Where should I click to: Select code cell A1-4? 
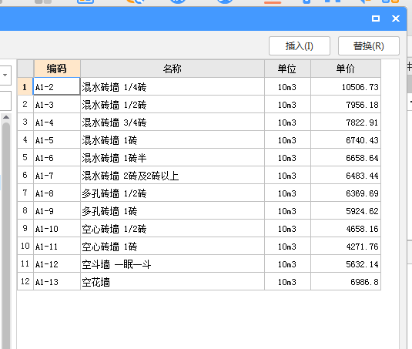(x=57, y=122)
